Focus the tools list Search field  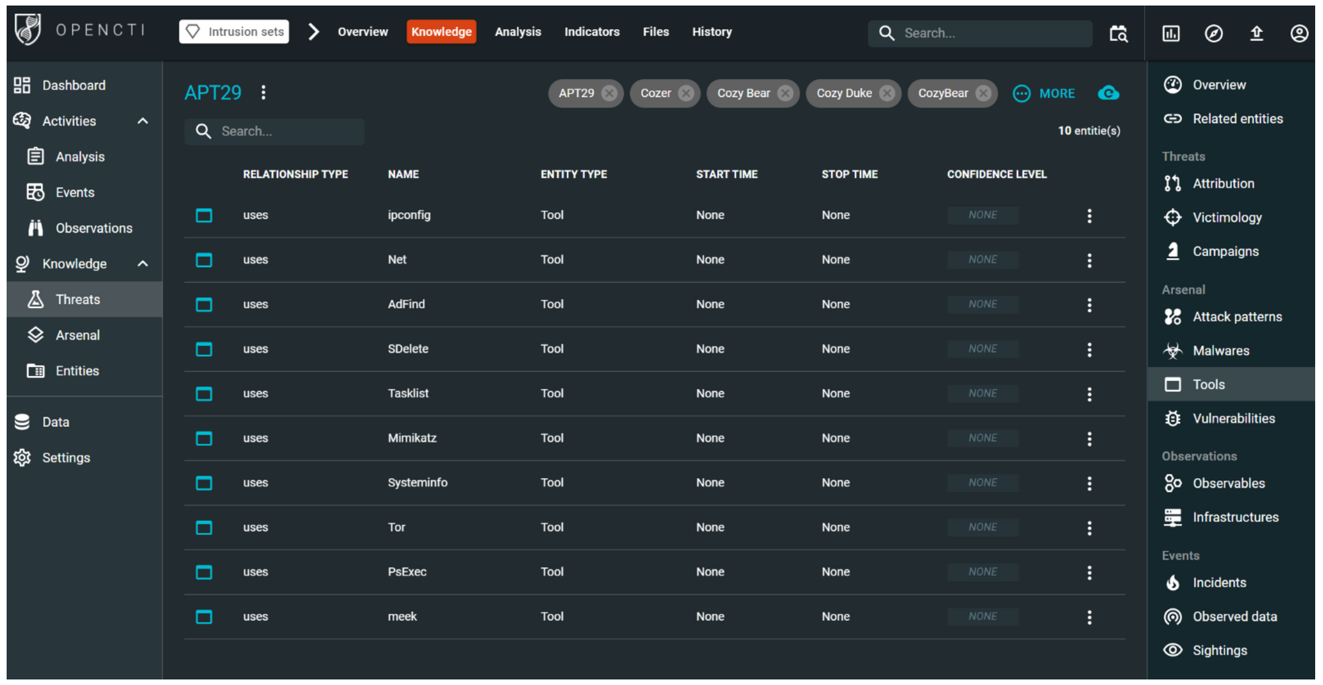275,132
